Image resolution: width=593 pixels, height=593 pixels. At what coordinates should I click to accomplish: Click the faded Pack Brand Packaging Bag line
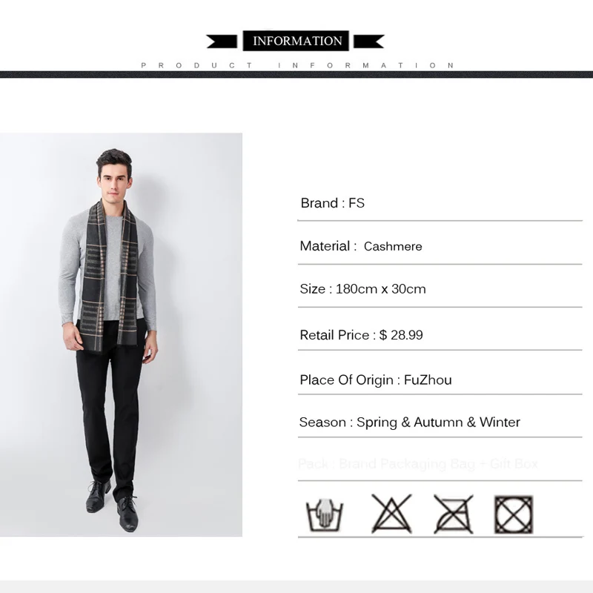(x=418, y=464)
